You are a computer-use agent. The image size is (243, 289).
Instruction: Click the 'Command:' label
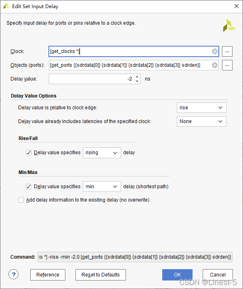[x=23, y=257]
